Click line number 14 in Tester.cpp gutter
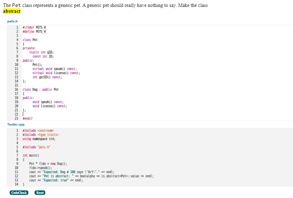 (17, 185)
